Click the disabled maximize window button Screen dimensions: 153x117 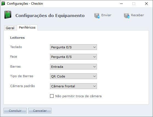pos(134,4)
